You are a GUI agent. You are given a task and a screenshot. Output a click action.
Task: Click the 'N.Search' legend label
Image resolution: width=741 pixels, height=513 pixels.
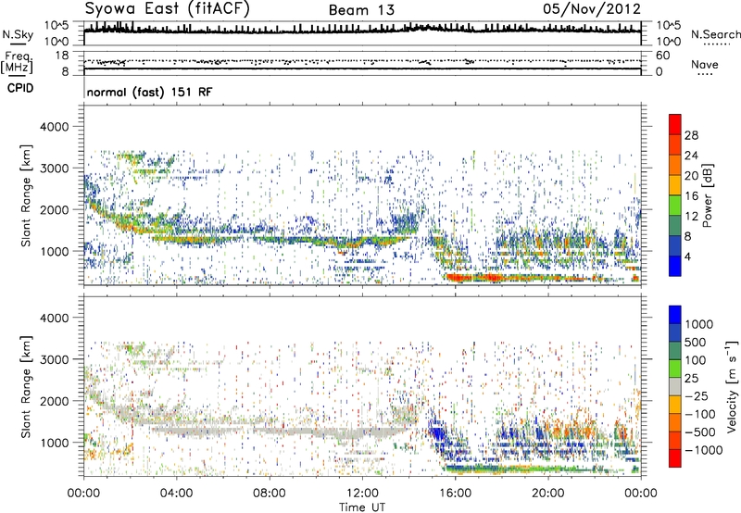pyautogui.click(x=715, y=34)
